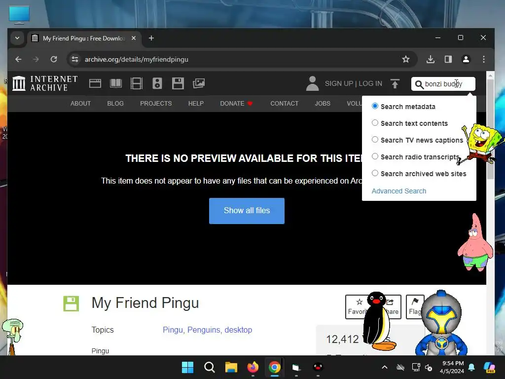The width and height of the screenshot is (505, 379).
Task: Expand the tab search dropdown arrow
Action: click(17, 38)
